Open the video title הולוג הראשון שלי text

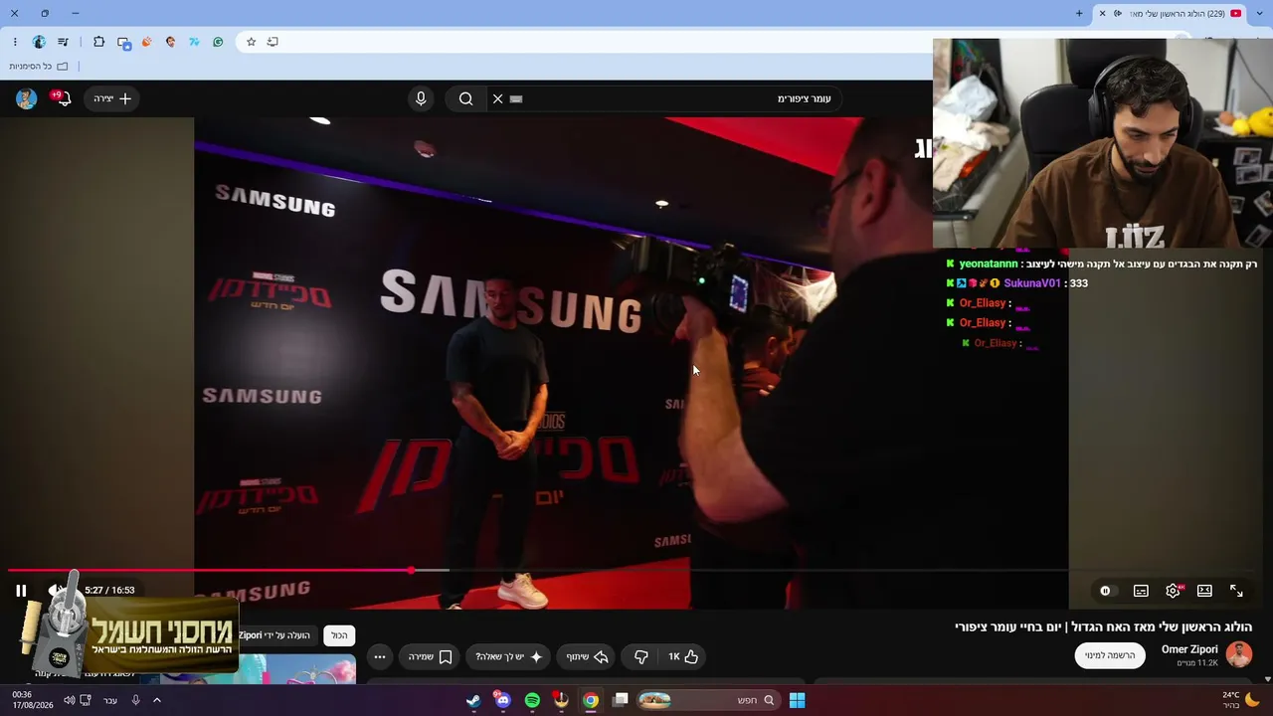pyautogui.click(x=1103, y=626)
